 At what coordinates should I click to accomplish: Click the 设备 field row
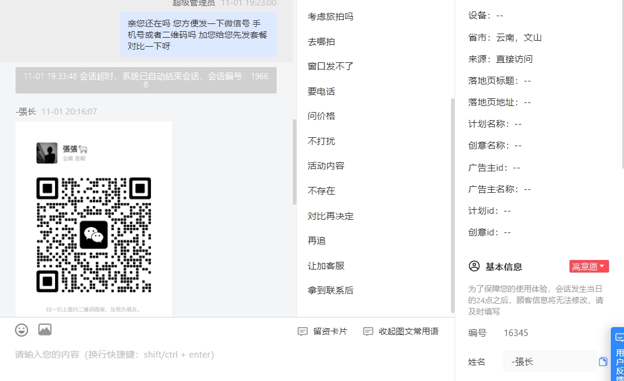click(486, 16)
